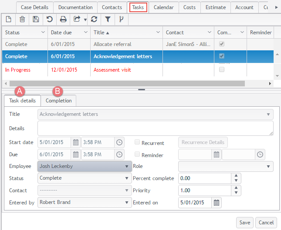The image size is (281, 230).
Task: Click the Print toolbar icon
Action: (63, 19)
